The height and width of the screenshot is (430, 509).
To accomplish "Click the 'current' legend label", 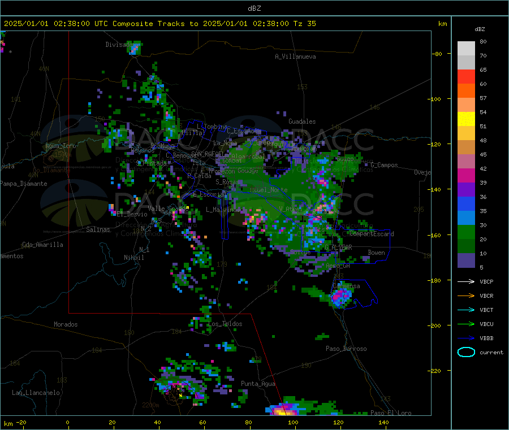I will (491, 353).
